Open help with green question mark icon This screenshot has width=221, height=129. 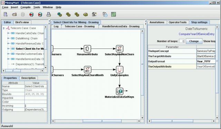pos(114,14)
